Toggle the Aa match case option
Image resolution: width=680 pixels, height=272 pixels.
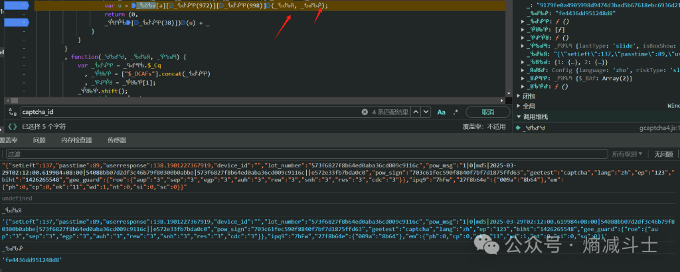tap(441, 113)
